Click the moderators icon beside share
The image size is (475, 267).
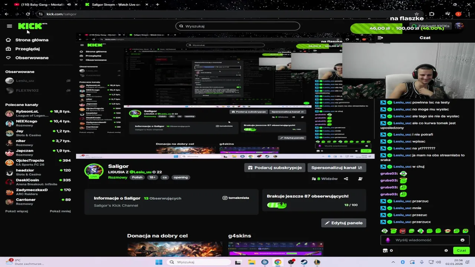[360, 179]
